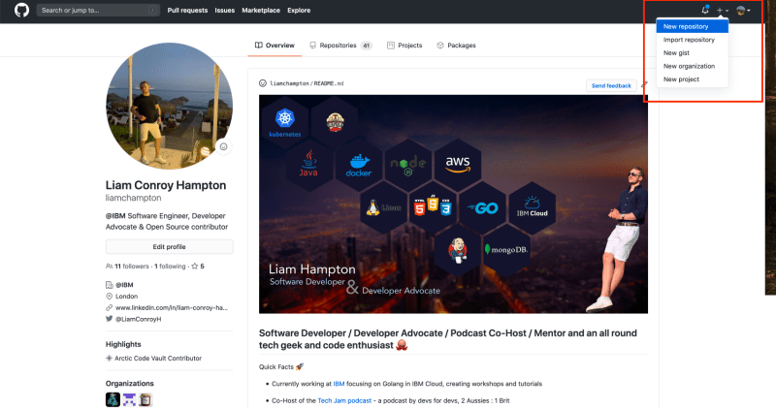The height and width of the screenshot is (409, 776).
Task: Select New gist menu entry
Action: 692,53
